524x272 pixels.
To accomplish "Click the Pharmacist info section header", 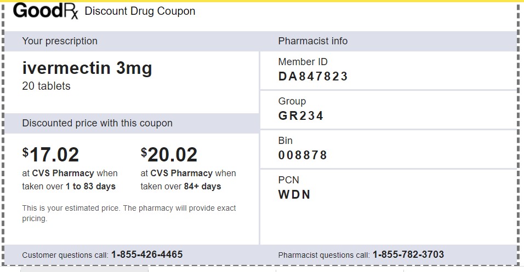I will coord(312,41).
